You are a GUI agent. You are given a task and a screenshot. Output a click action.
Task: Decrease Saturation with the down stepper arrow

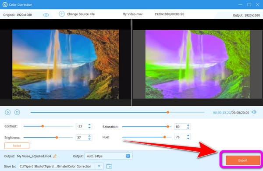(x=188, y=128)
